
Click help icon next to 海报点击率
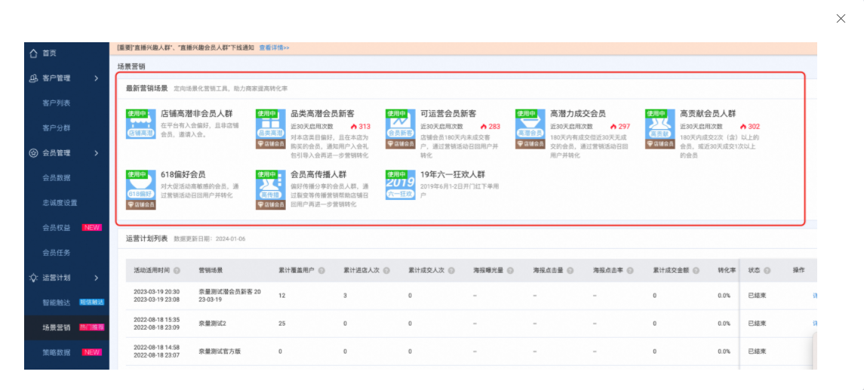[x=630, y=271]
